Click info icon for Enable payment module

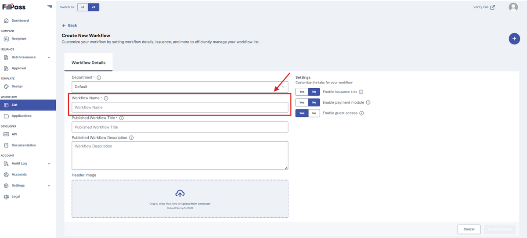click(x=368, y=102)
